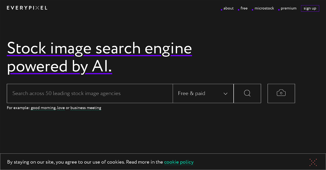Focus the stock image search field
Screen dimensions: 326x170
click(90, 93)
